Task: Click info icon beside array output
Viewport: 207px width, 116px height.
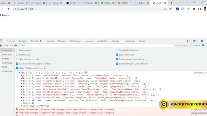Action: 85,72
